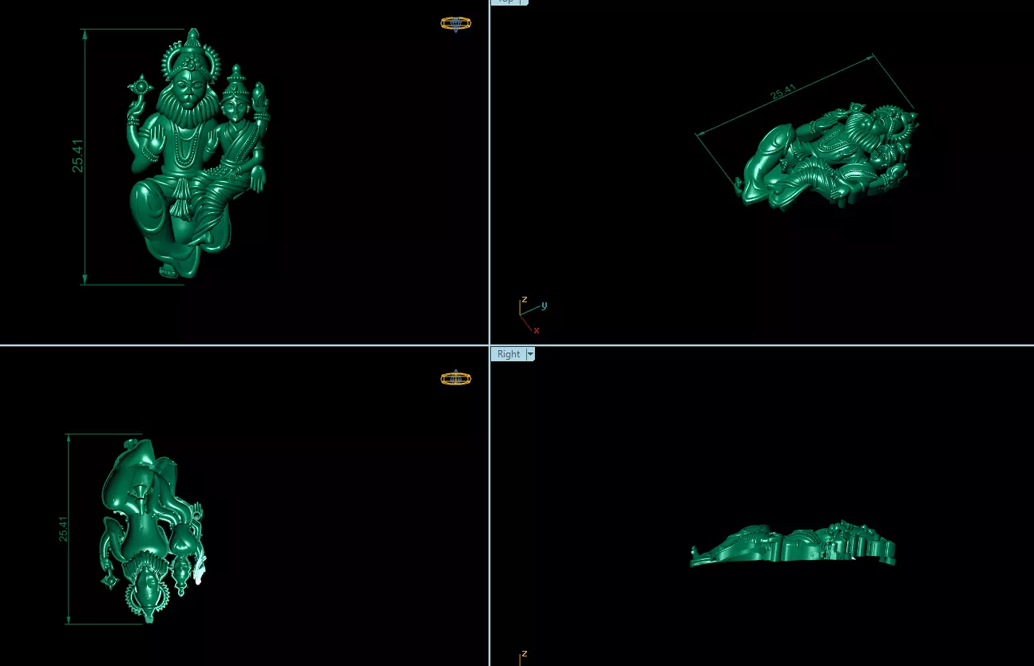Select the 25.41 dimension in the back-view viewport
Screen dimensions: 1034x666
coord(63,529)
